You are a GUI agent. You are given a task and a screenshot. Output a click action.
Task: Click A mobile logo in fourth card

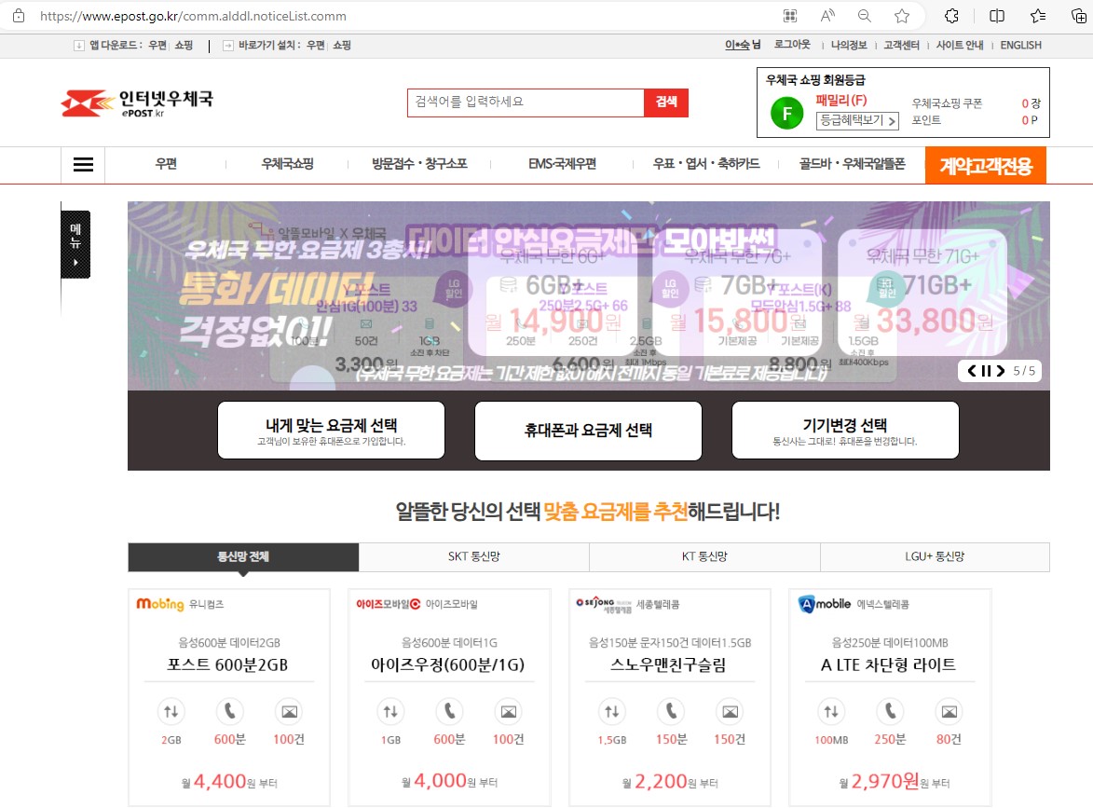(825, 604)
